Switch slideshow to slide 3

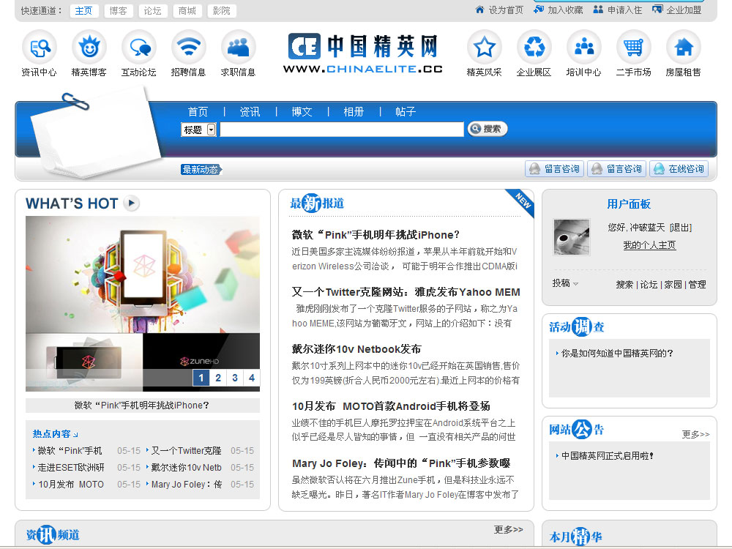point(235,378)
